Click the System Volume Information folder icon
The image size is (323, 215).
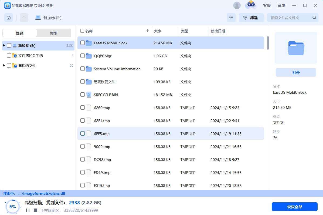tap(89, 69)
